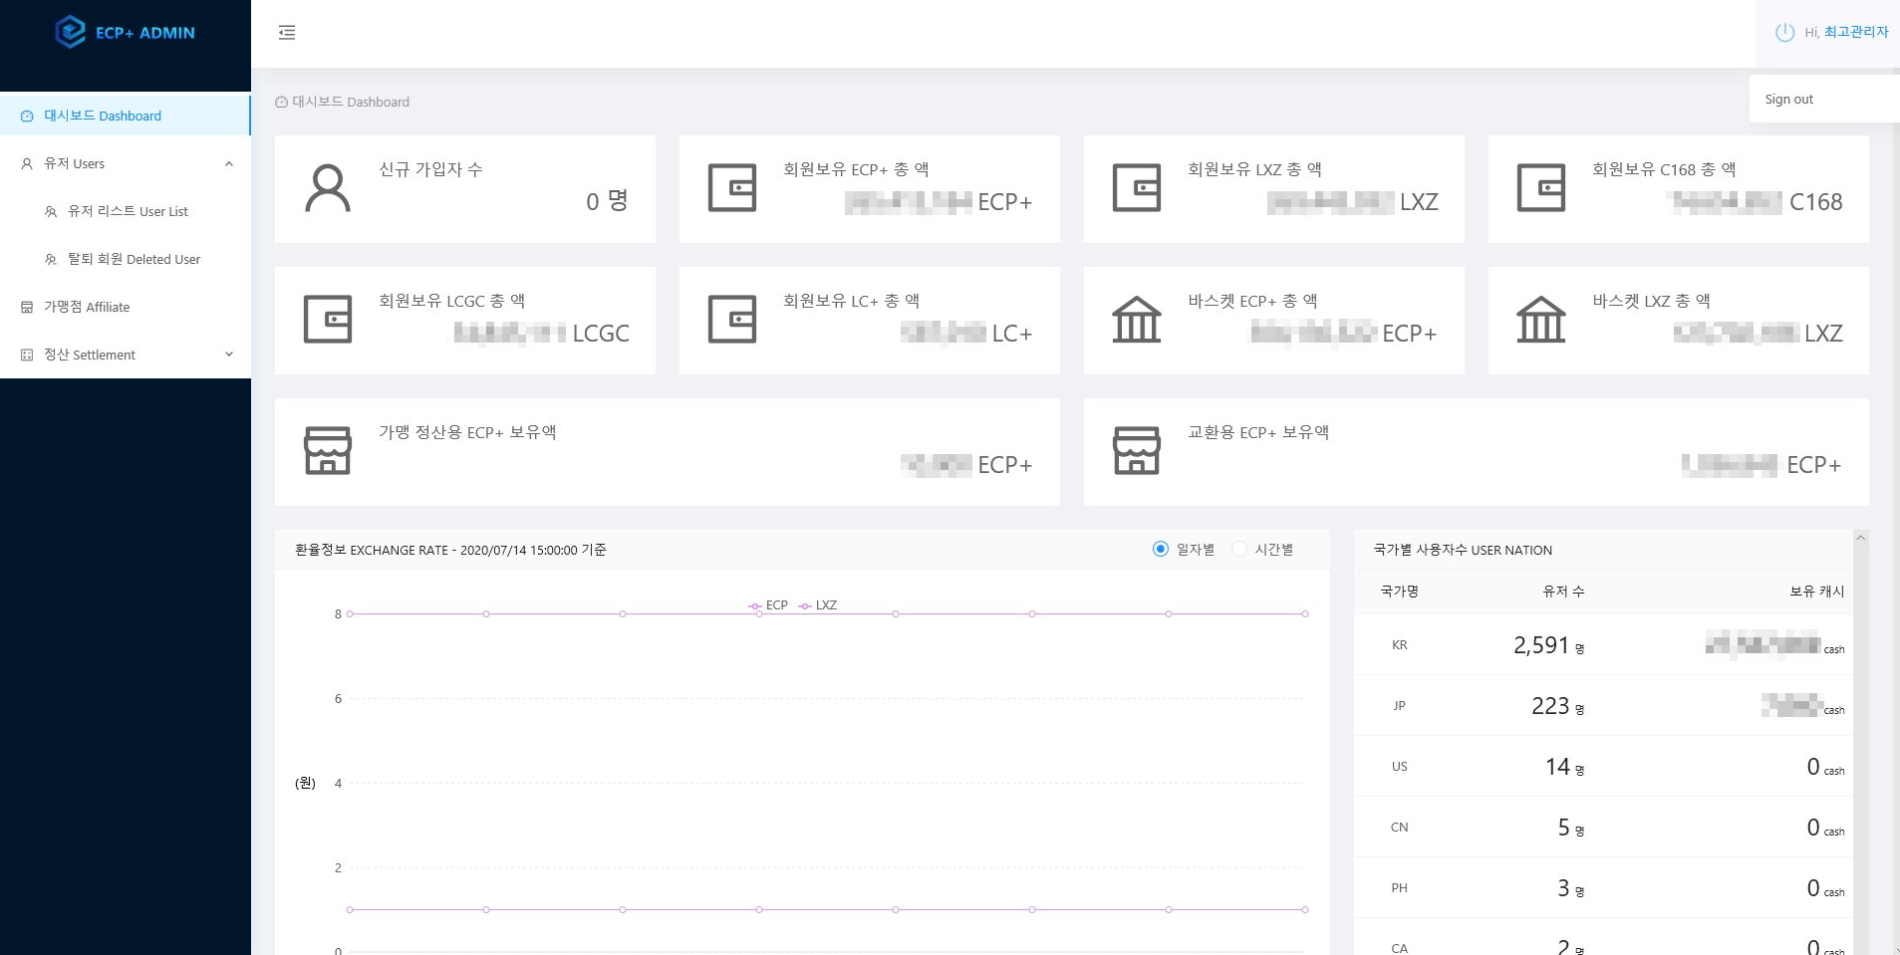This screenshot has height=955, width=1900.
Task: Click the 환율정보 EXCHANGE RATE title
Action: 450,551
